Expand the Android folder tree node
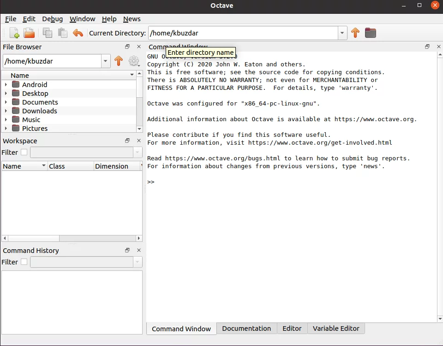 click(6, 84)
